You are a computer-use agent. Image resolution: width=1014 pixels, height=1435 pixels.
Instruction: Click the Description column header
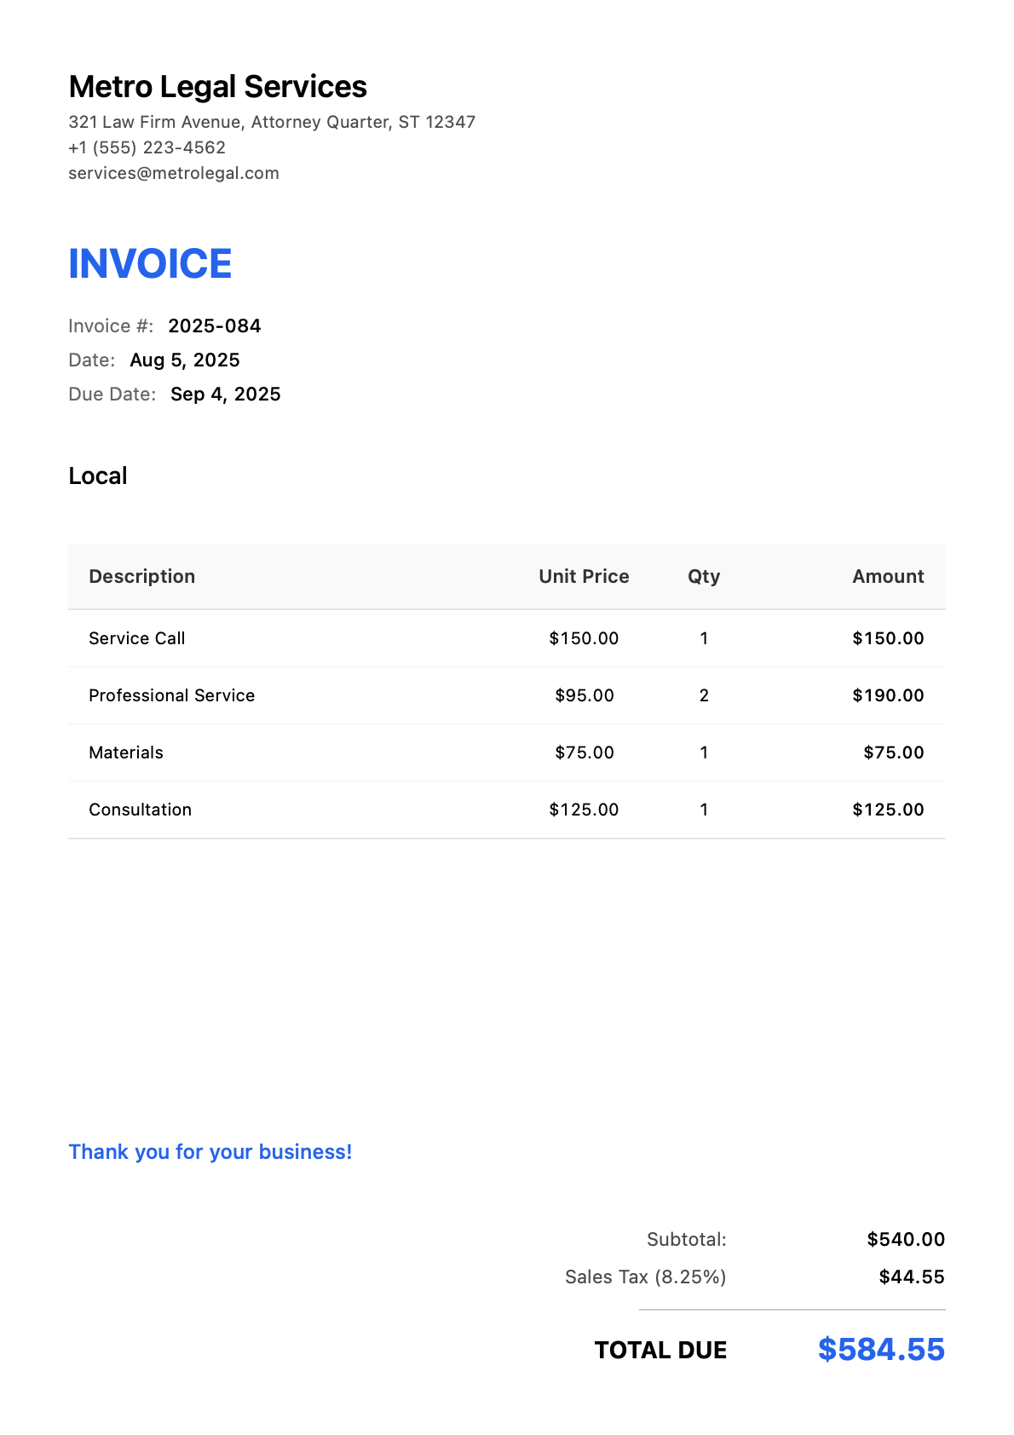tap(142, 576)
